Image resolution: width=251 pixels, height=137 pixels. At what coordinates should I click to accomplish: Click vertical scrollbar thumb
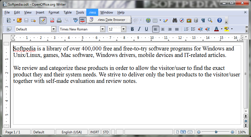point(246,74)
